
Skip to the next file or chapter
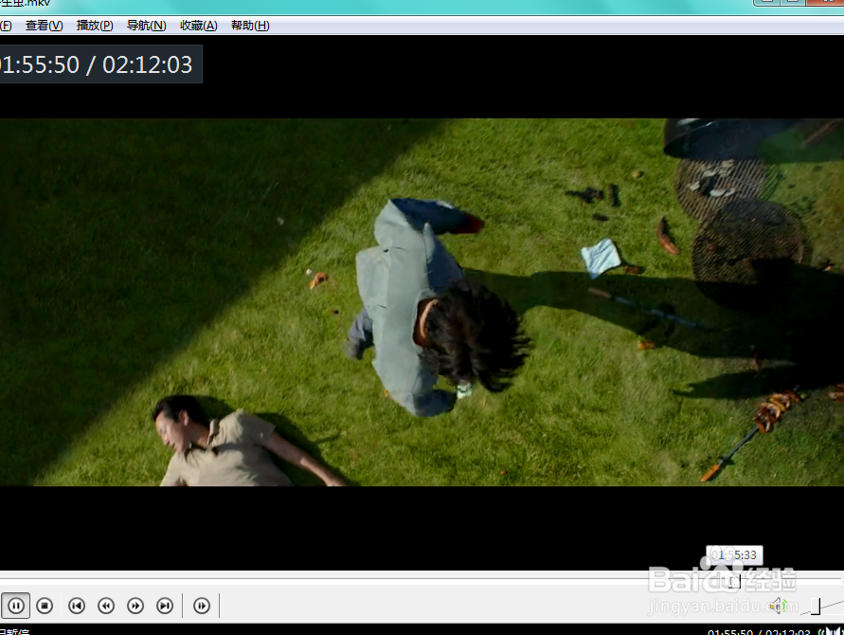click(x=165, y=606)
